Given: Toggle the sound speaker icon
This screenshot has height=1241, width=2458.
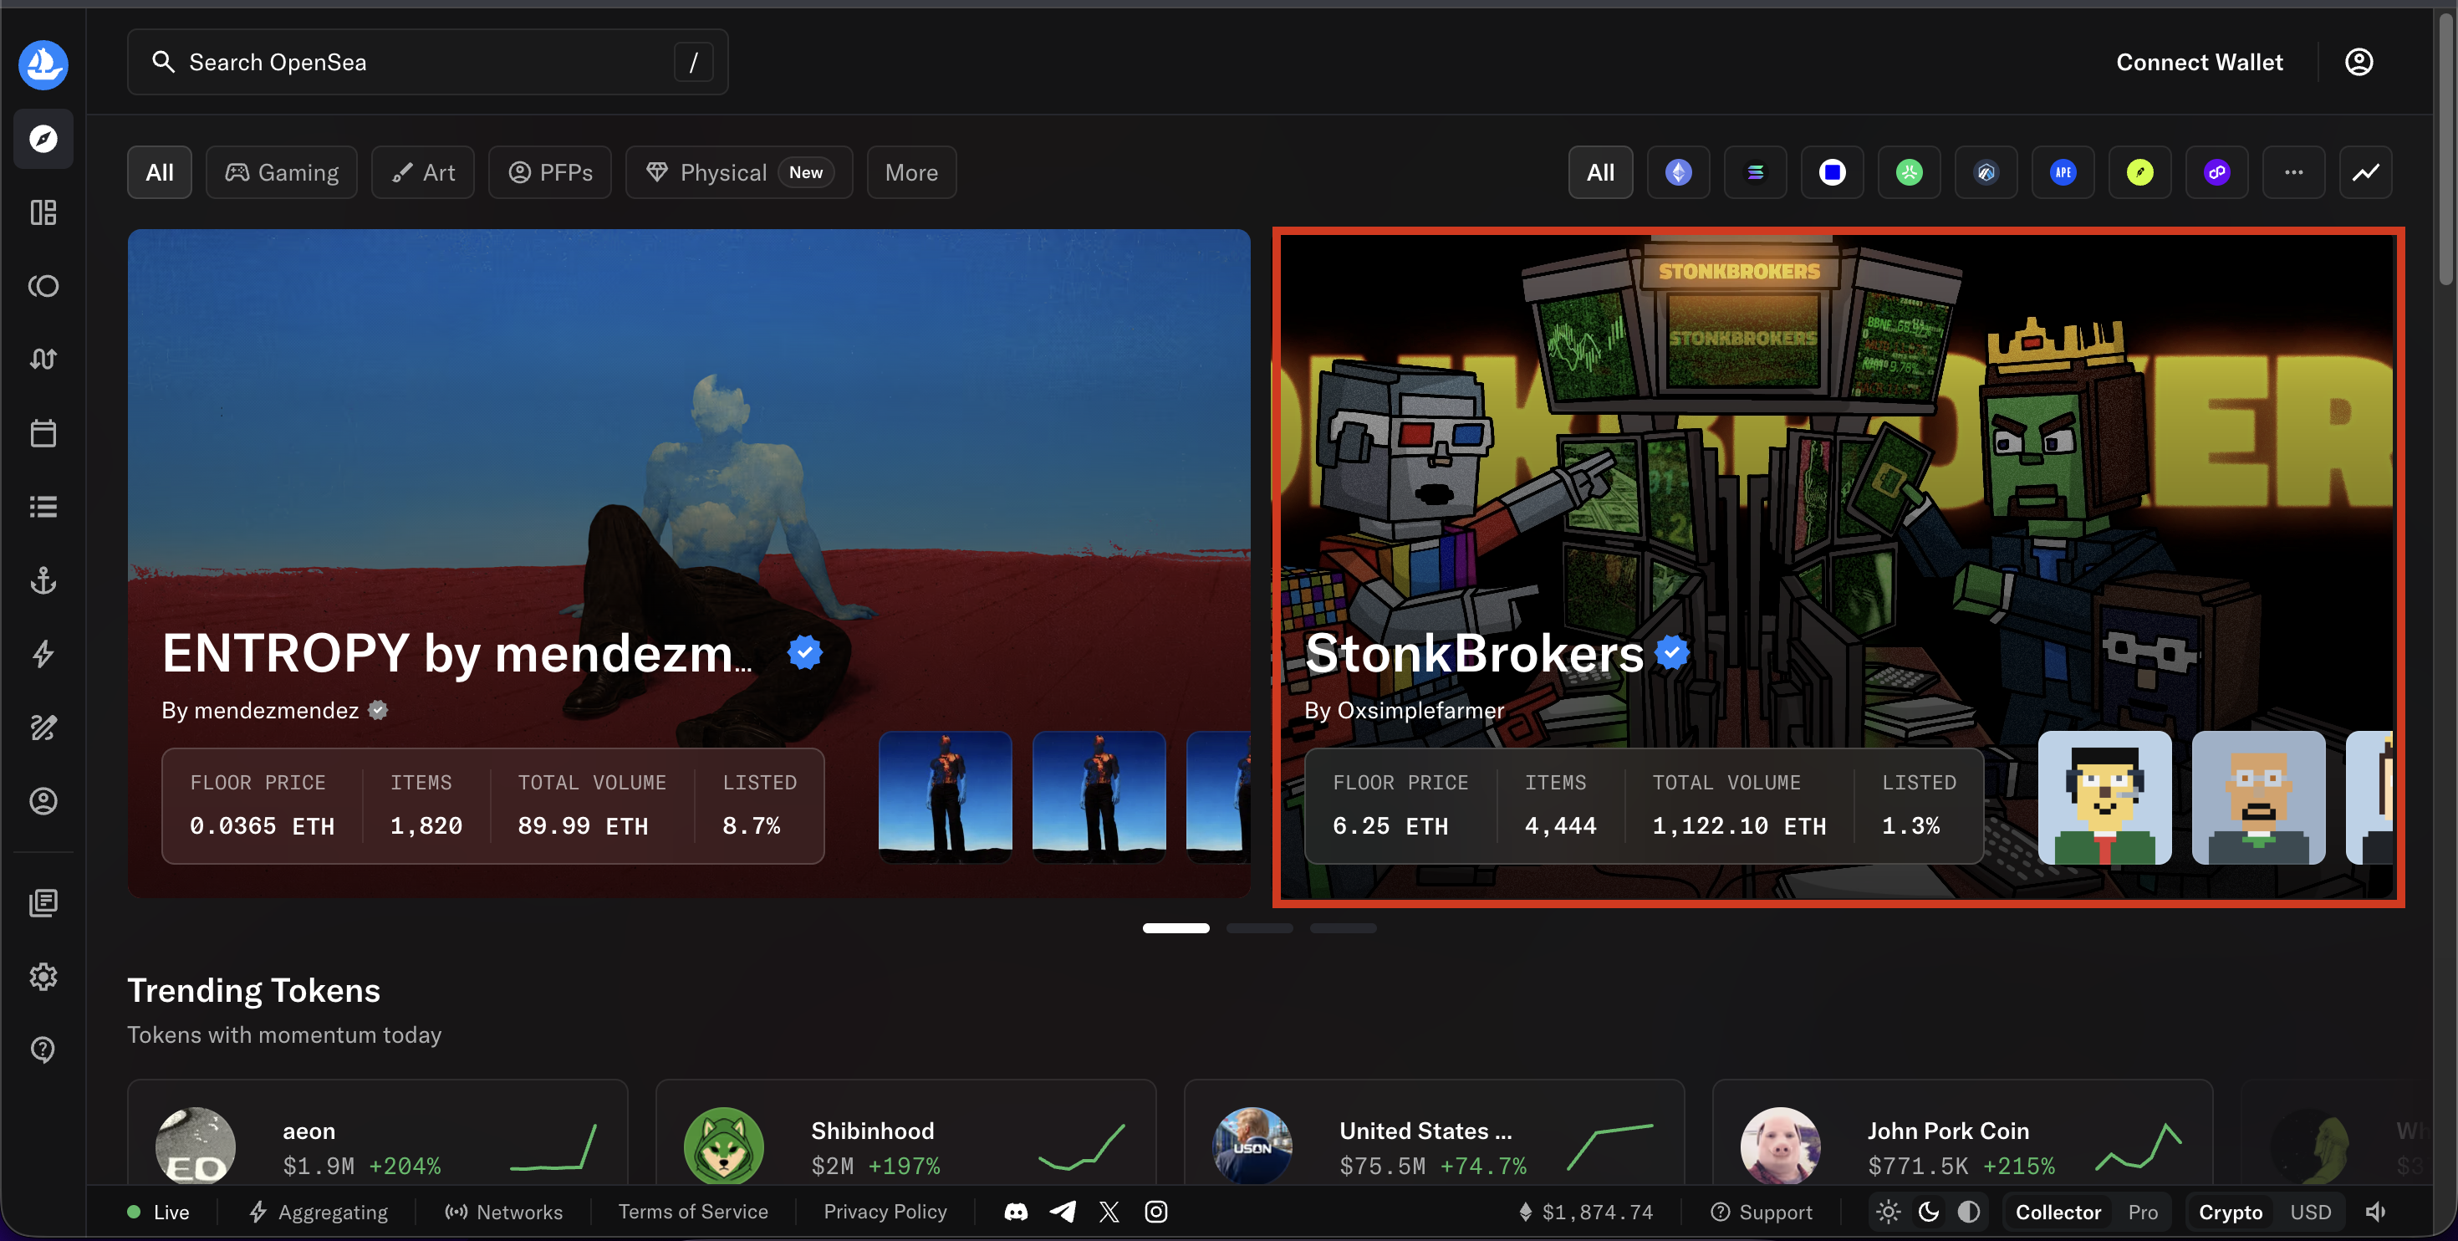Looking at the screenshot, I should [2376, 1212].
